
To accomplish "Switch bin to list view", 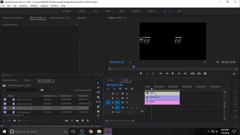I will pyautogui.click(x=9, y=121).
